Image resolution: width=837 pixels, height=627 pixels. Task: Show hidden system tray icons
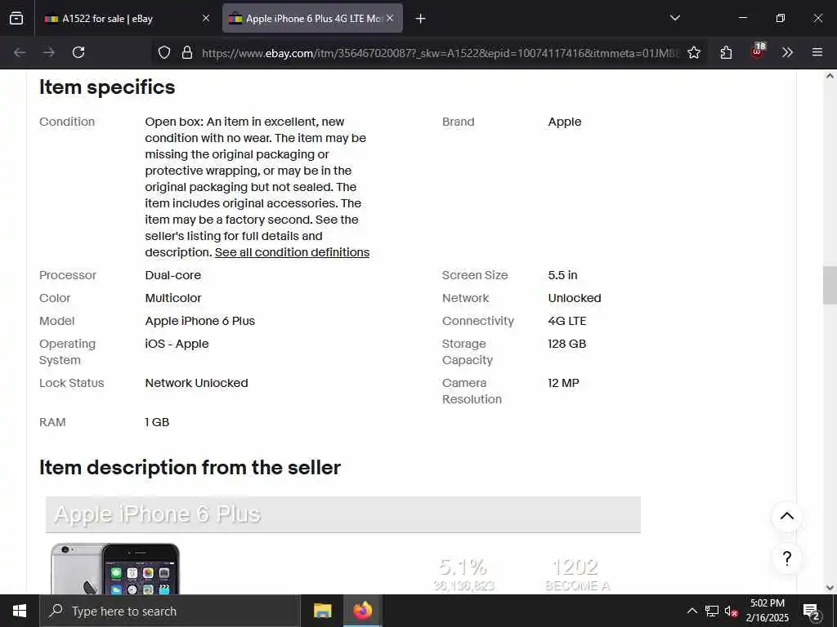[x=692, y=611]
